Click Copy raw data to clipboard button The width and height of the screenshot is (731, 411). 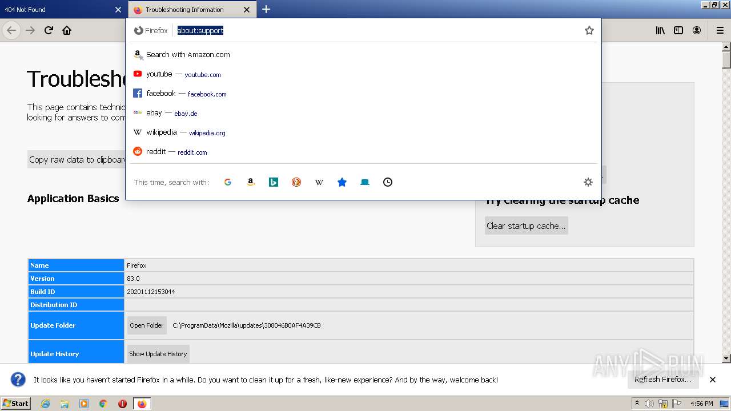77,160
